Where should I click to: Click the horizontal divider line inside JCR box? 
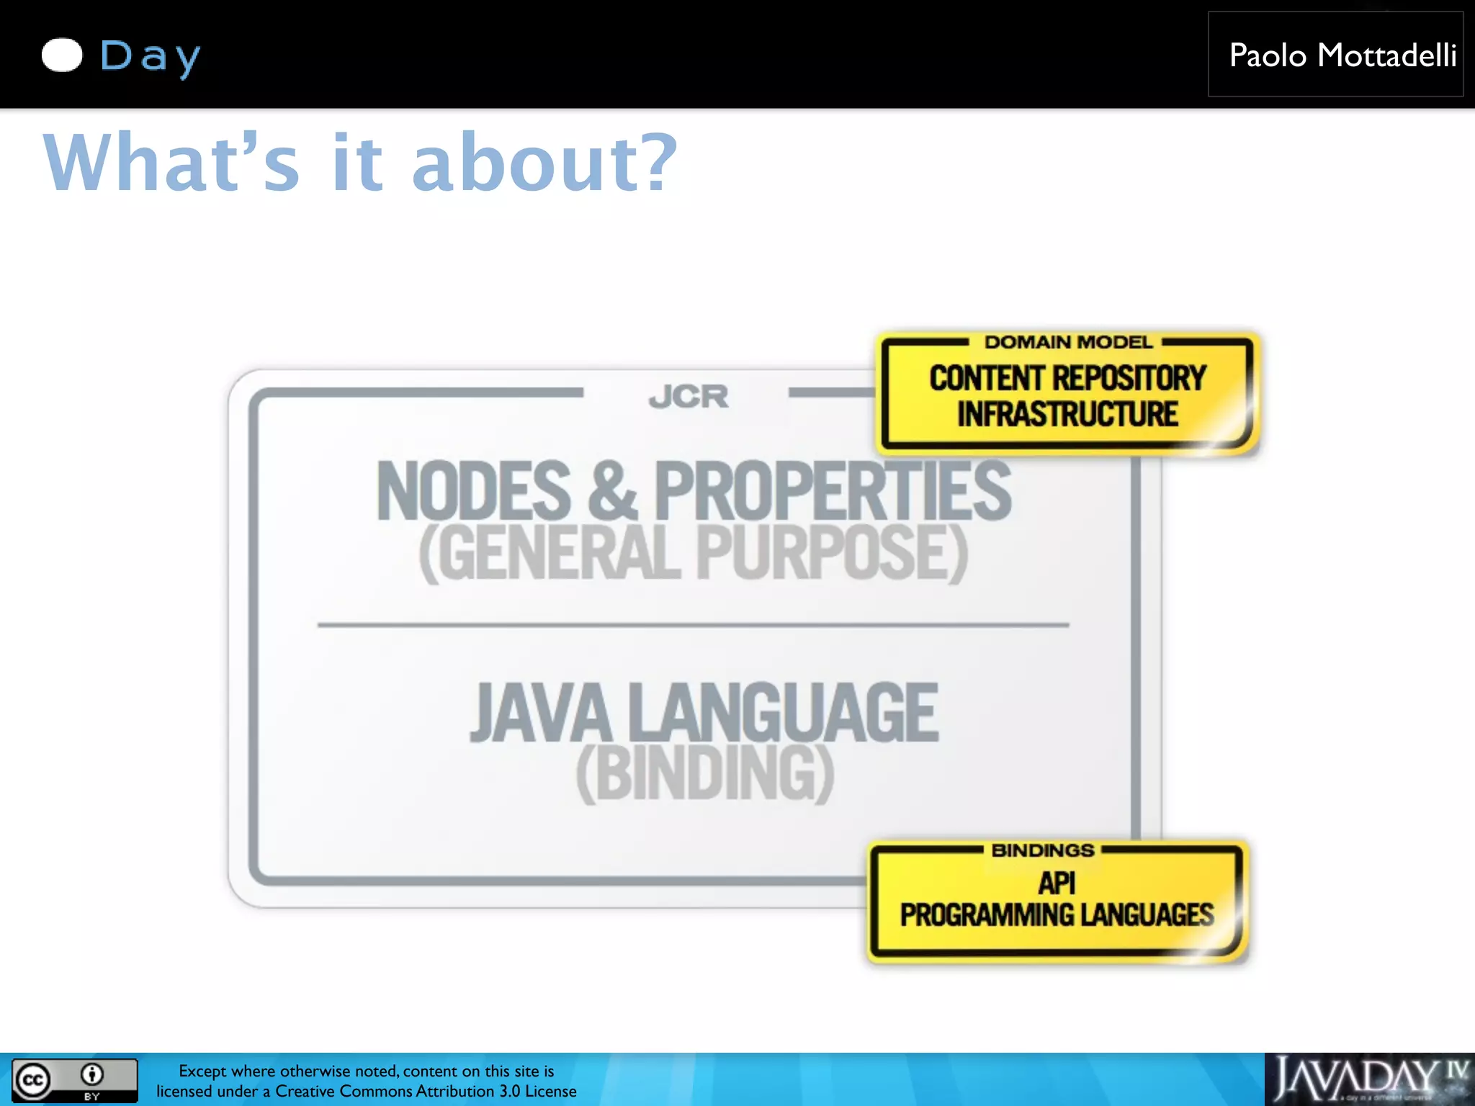pyautogui.click(x=693, y=624)
